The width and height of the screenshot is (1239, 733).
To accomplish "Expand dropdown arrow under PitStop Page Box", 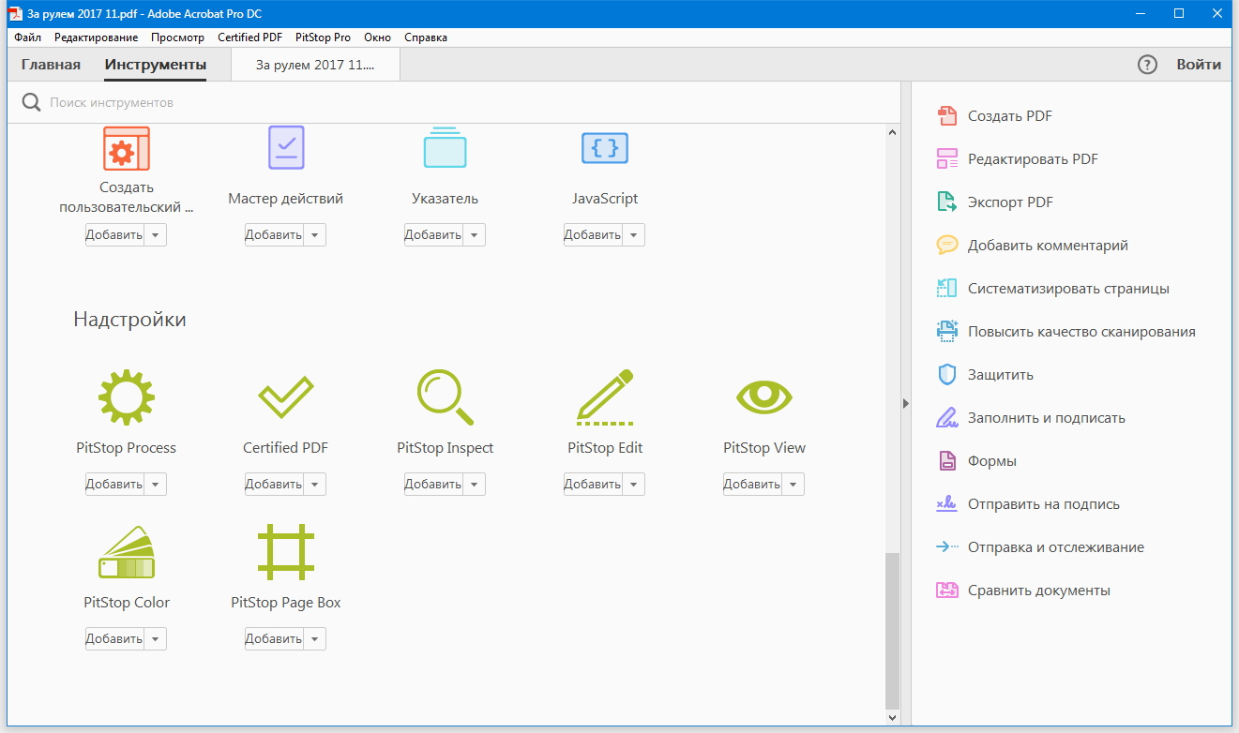I will [314, 639].
